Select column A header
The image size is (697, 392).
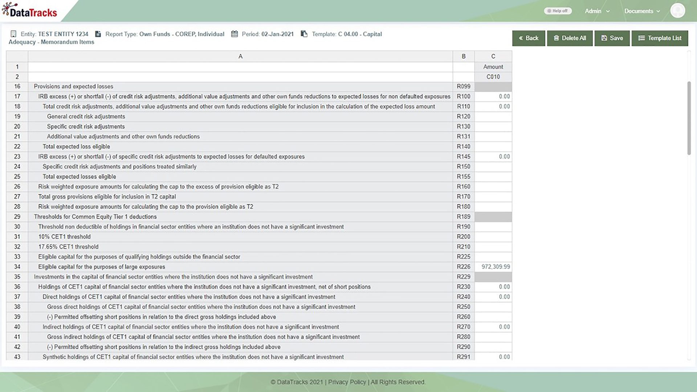pyautogui.click(x=240, y=56)
